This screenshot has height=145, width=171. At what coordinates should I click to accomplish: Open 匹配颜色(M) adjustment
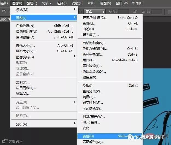pyautogui.click(x=110, y=142)
